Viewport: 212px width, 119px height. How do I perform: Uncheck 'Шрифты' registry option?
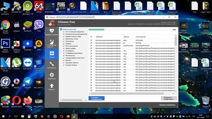pyautogui.click(x=64, y=44)
